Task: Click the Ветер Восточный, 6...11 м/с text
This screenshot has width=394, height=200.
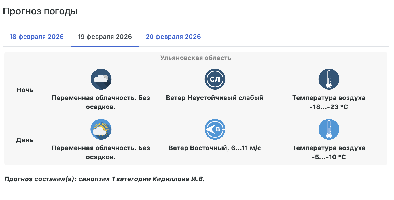Action: (x=215, y=148)
